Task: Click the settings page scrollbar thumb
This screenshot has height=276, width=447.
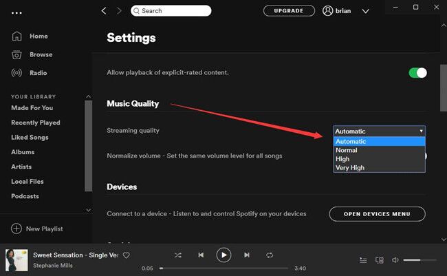Action: click(x=444, y=88)
